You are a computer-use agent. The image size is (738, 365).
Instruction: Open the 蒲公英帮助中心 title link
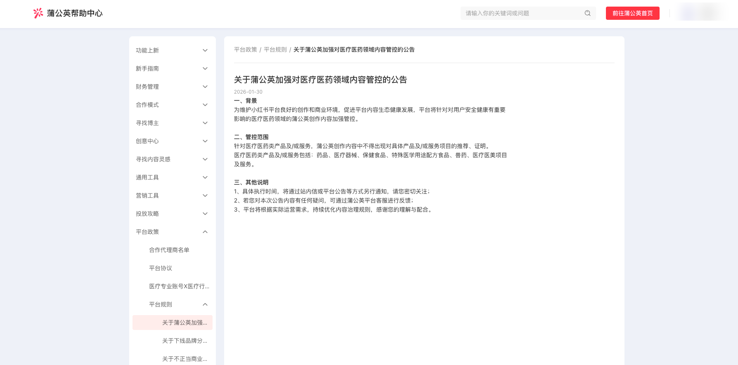[x=75, y=13]
